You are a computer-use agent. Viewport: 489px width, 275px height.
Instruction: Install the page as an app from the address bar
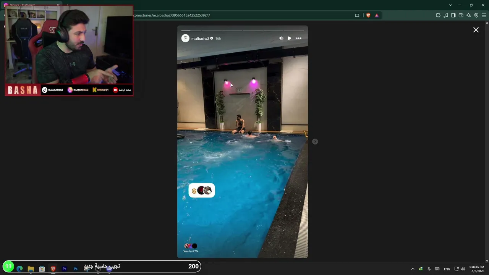pyautogui.click(x=357, y=15)
